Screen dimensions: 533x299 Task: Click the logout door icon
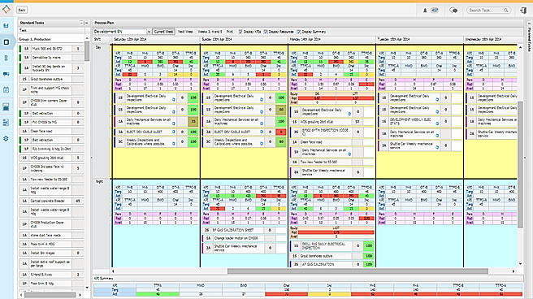[x=523, y=11]
